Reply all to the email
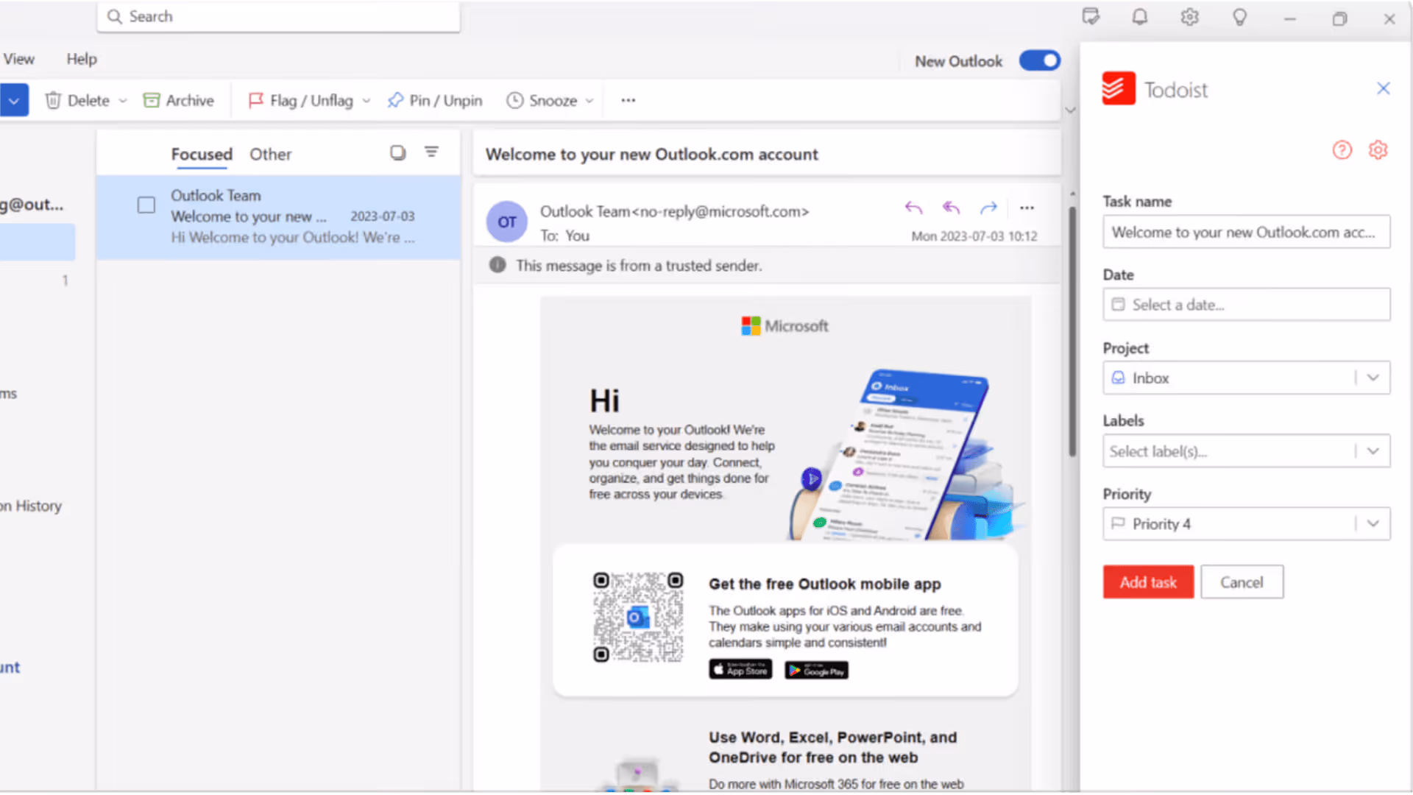The width and height of the screenshot is (1413, 795). point(951,208)
